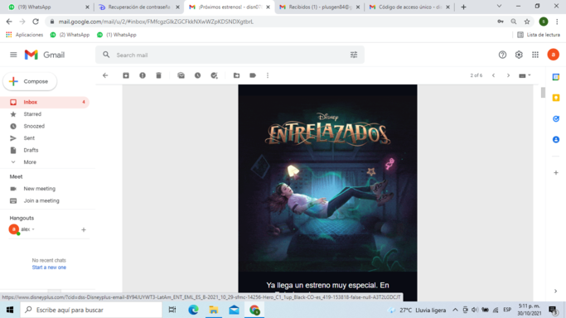Open more email actions menu
566x318 pixels.
pos(268,75)
